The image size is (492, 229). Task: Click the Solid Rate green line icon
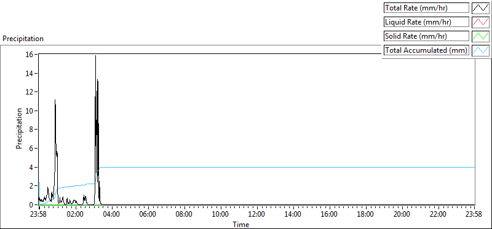point(481,36)
